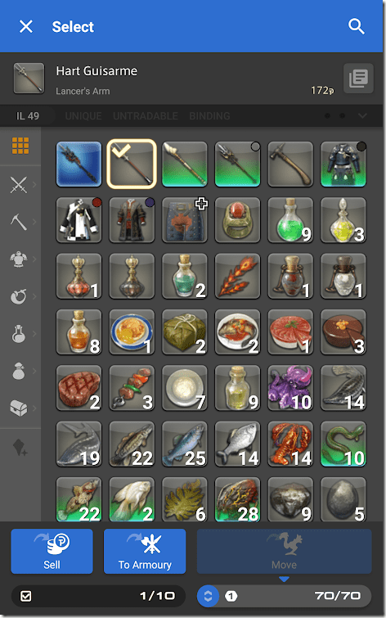Filter by potion flask medicine category

pyautogui.click(x=19, y=334)
